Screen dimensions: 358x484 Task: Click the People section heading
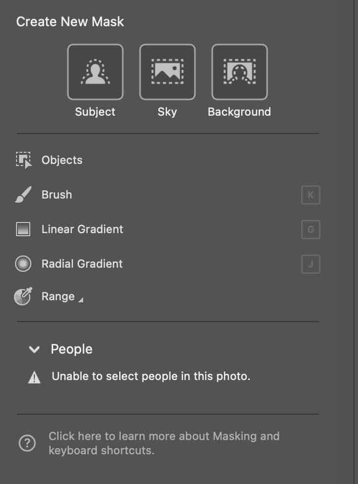tap(72, 349)
